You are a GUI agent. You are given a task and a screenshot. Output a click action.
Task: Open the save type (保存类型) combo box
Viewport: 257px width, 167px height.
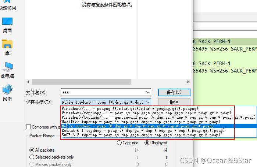click(x=106, y=102)
